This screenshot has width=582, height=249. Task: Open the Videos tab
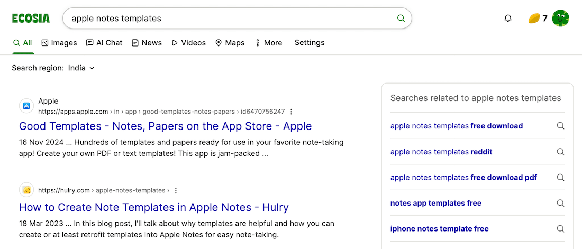pyautogui.click(x=189, y=43)
